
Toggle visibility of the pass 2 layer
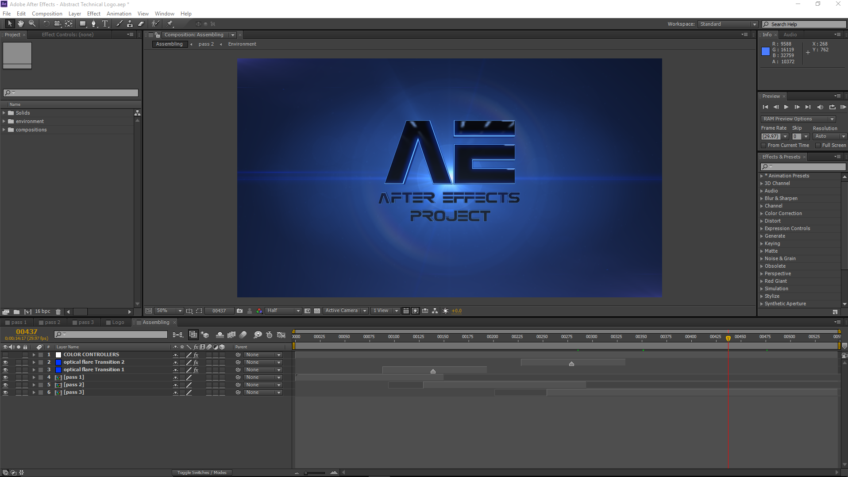coord(5,385)
